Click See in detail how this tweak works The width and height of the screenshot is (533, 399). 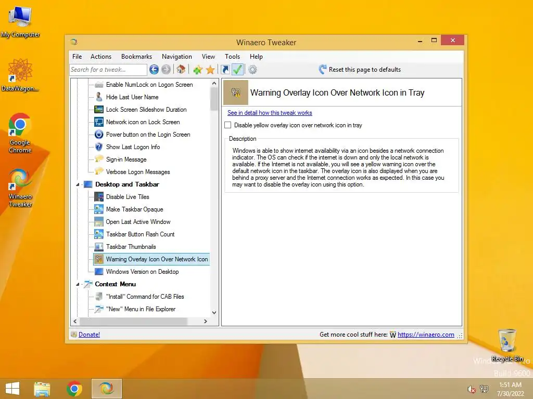tap(270, 113)
